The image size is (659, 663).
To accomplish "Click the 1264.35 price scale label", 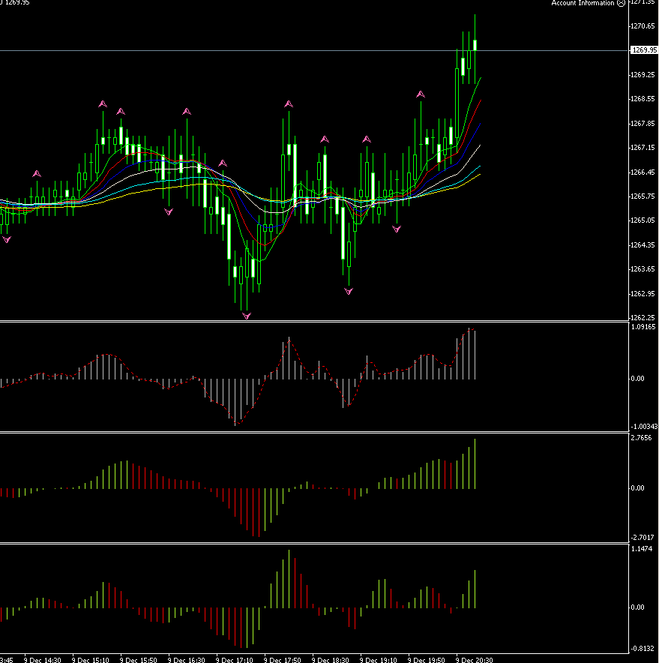I will (x=643, y=244).
